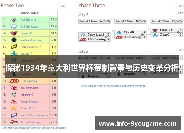Click the 9-6 record for Invictus Gaming
Image resolution: width=184 pixels, height=133 pixels.
coord(54,40)
